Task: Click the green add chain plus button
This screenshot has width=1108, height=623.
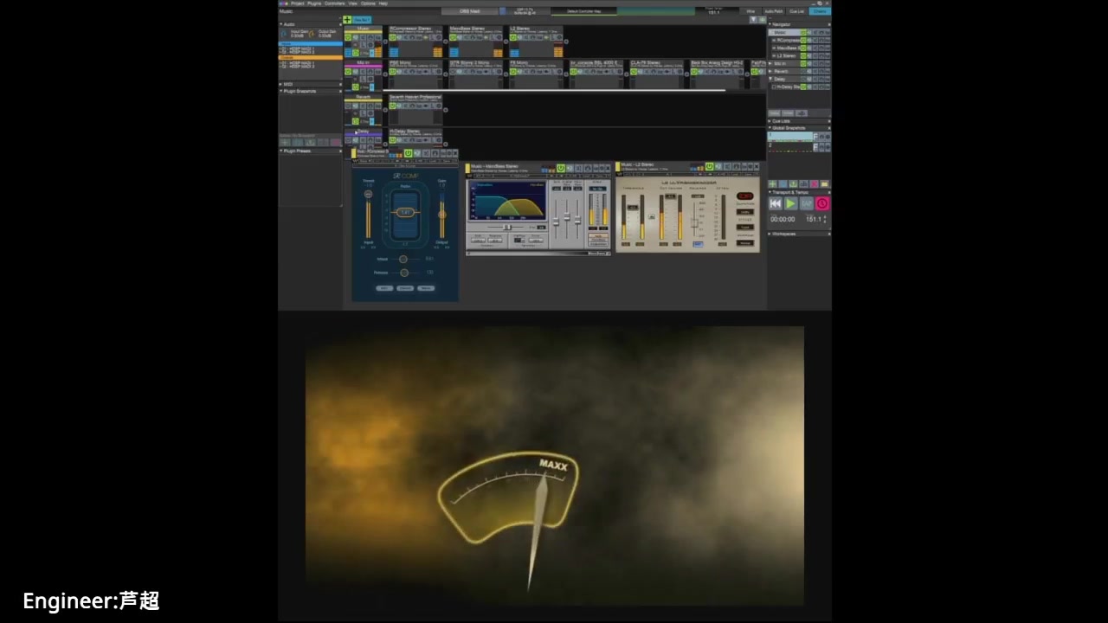Action: click(347, 20)
